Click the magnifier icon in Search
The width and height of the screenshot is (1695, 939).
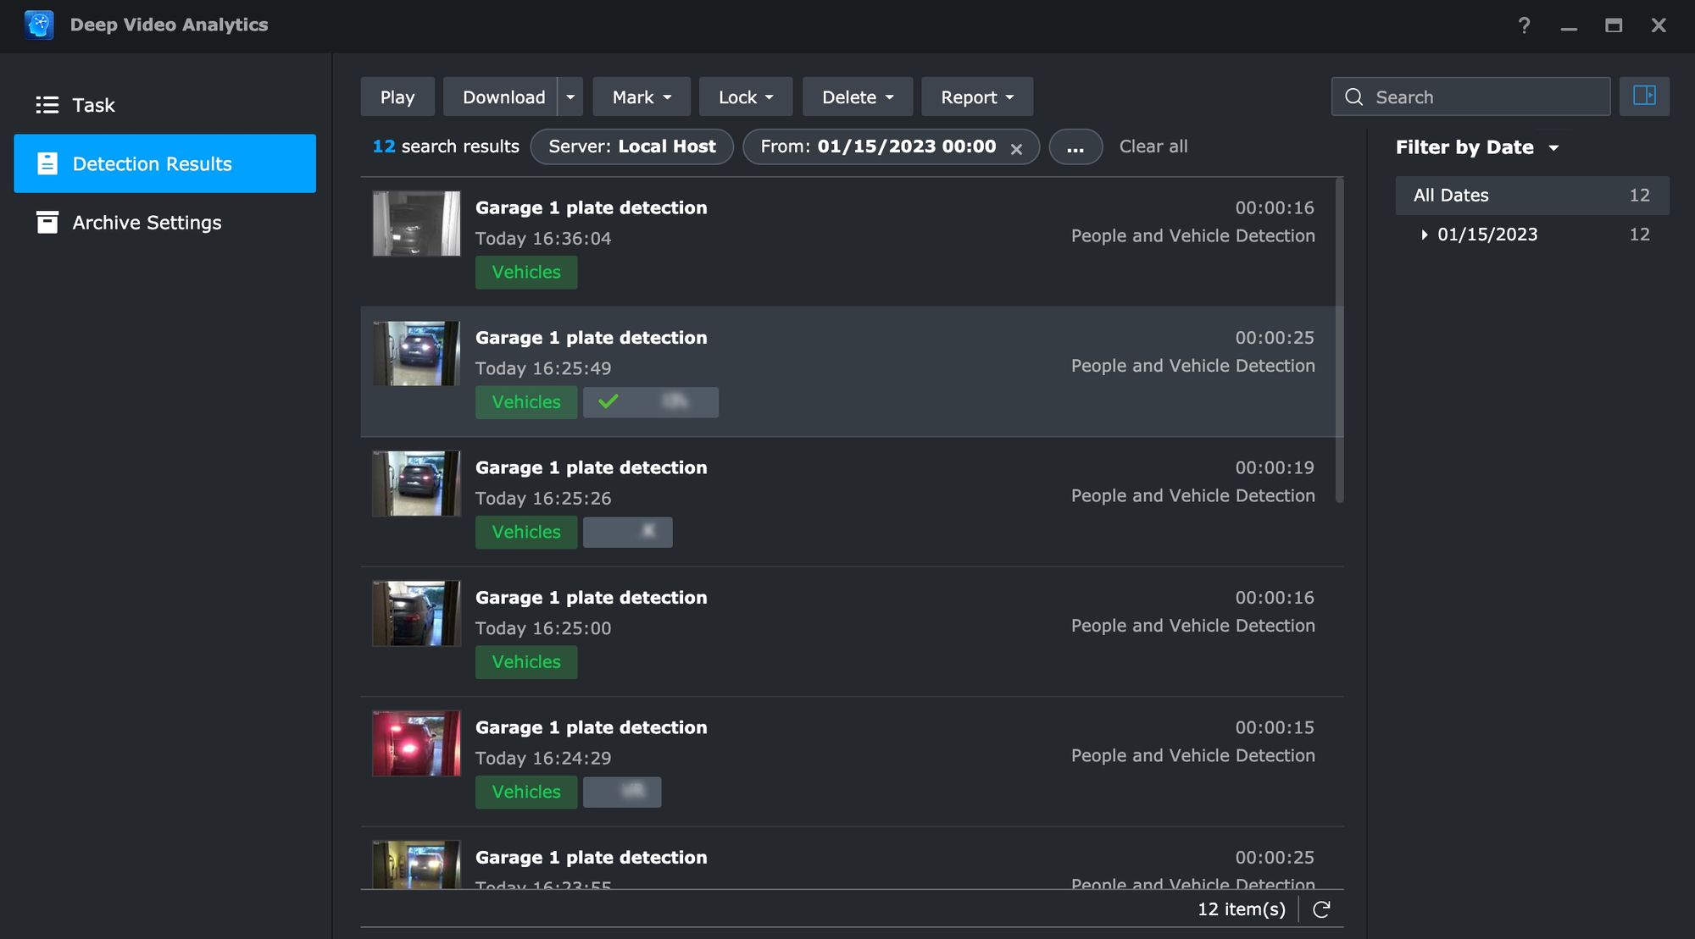(x=1354, y=97)
